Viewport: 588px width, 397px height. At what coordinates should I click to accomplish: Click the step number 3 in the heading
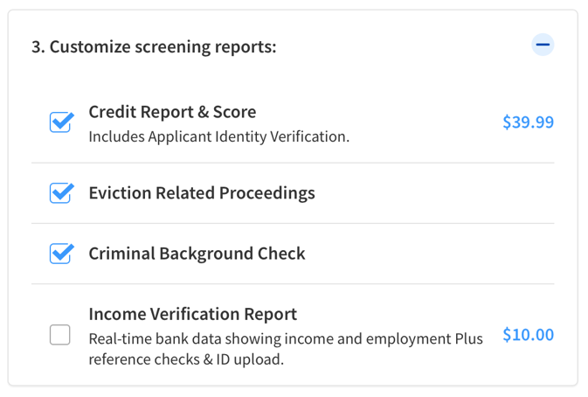point(38,47)
